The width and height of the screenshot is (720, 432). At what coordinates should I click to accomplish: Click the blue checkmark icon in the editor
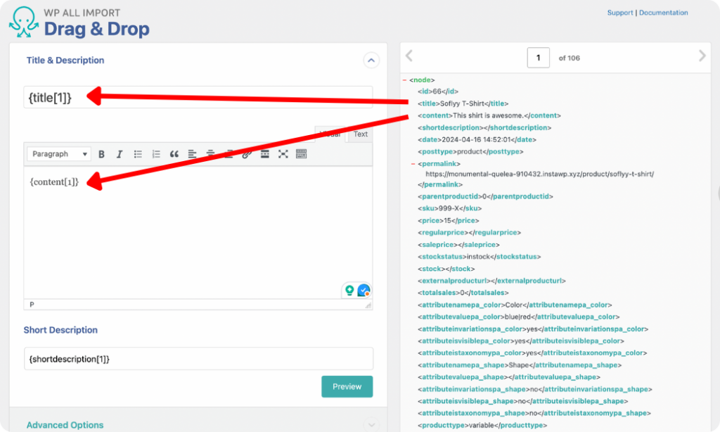click(x=364, y=290)
